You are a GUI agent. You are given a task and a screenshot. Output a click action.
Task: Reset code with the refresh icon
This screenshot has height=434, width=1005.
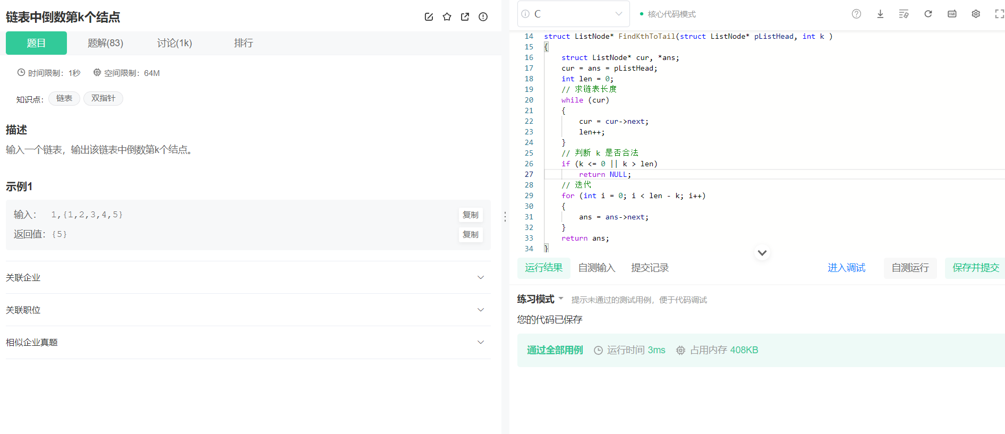coord(928,14)
